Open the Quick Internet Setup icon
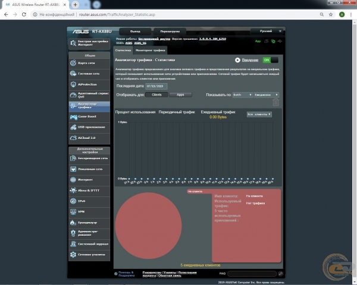 (73, 43)
